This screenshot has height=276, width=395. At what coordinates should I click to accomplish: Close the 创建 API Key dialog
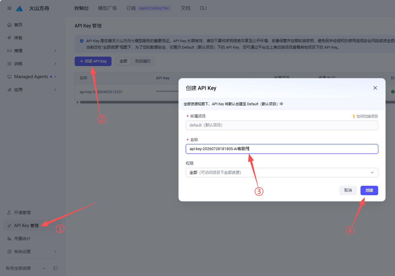(375, 88)
